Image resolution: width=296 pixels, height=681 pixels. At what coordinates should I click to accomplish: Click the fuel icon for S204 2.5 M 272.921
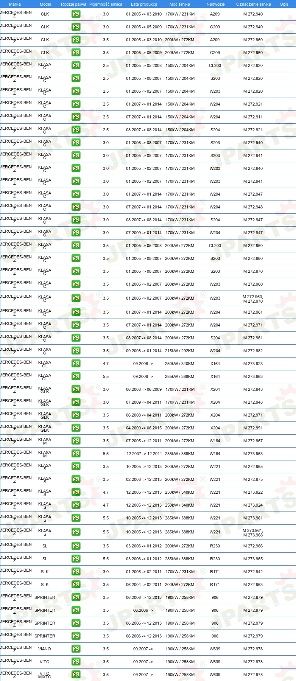(x=76, y=130)
